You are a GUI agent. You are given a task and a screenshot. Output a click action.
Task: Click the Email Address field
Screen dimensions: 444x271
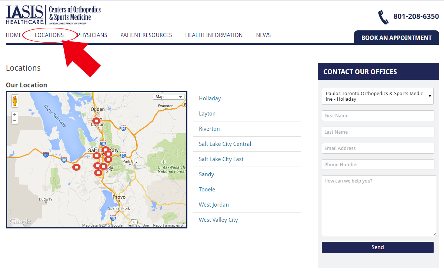coord(378,148)
